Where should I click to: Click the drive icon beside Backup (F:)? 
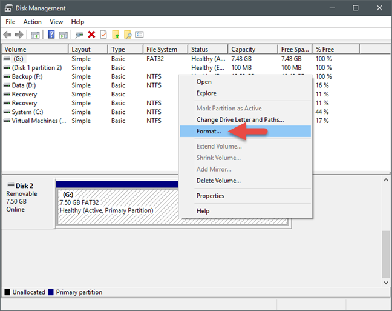(x=7, y=76)
